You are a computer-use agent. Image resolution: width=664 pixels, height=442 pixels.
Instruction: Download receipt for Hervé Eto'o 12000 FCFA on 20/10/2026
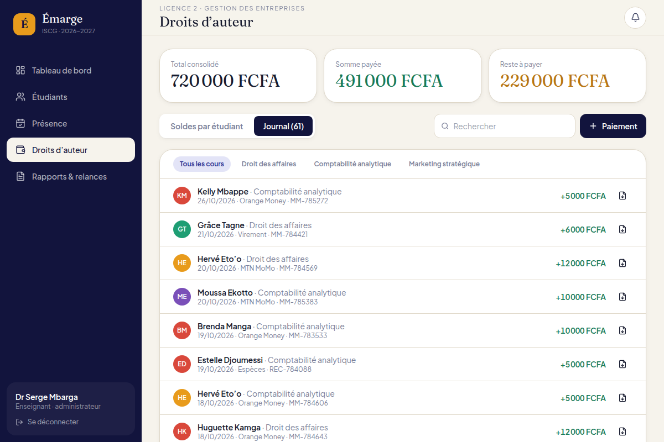(622, 263)
